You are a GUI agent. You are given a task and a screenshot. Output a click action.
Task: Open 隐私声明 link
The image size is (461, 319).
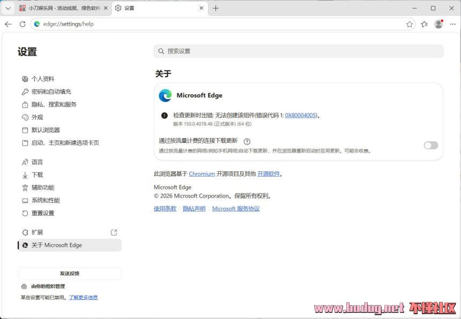194,209
